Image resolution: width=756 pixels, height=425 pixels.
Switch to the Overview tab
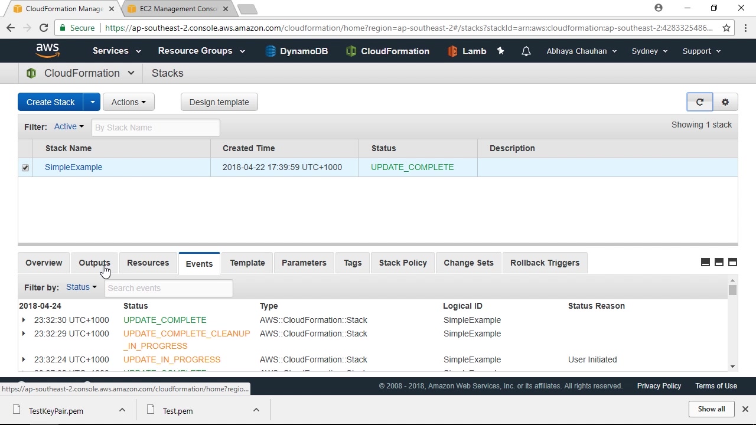44,263
